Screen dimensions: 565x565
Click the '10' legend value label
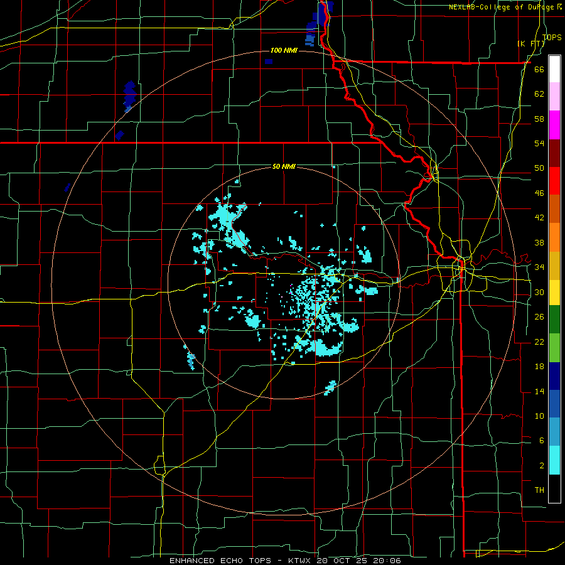[539, 416]
